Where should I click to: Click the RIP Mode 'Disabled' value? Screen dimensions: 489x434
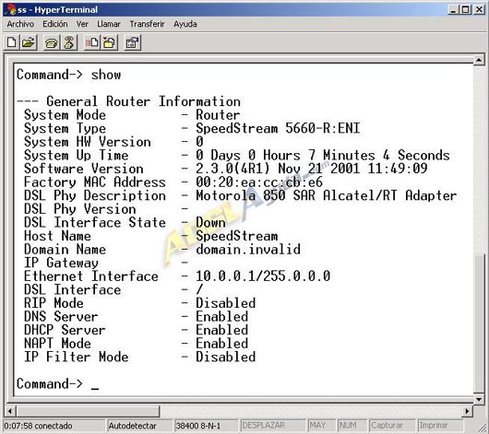tap(226, 303)
